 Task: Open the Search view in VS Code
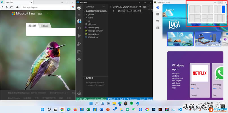(79, 28)
